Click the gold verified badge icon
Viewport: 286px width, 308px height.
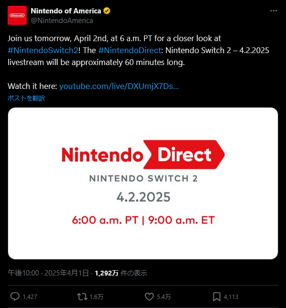pos(107,11)
